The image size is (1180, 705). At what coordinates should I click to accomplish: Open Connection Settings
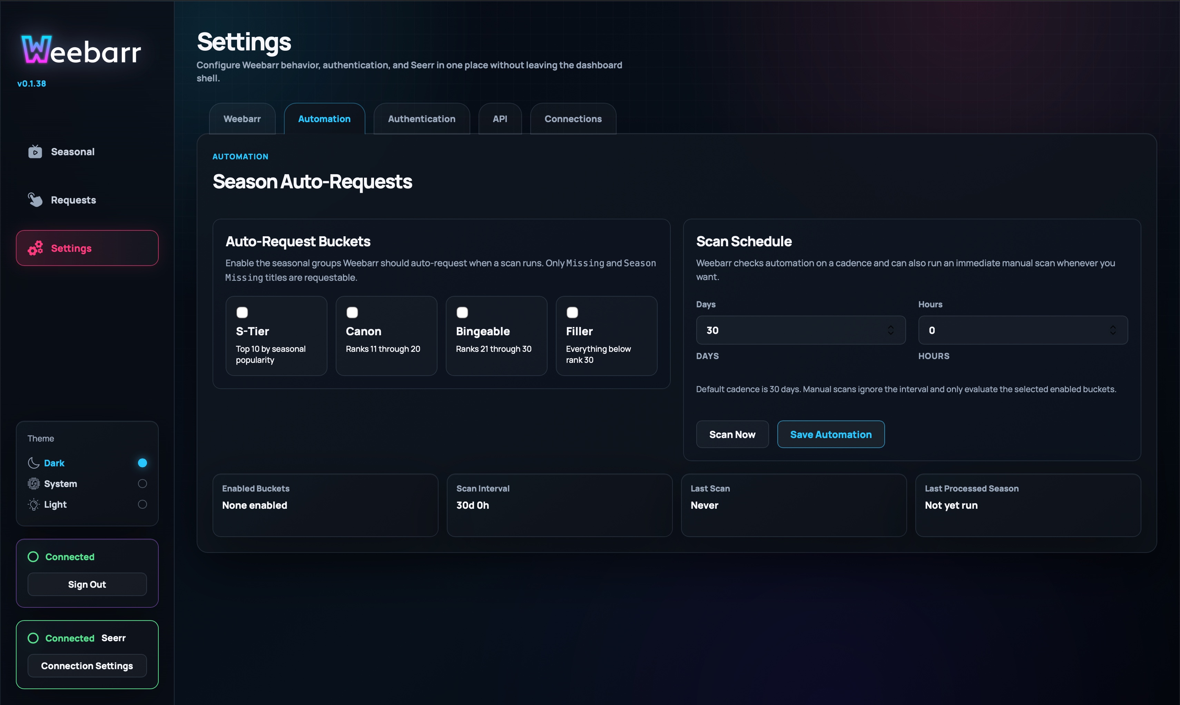pyautogui.click(x=87, y=666)
